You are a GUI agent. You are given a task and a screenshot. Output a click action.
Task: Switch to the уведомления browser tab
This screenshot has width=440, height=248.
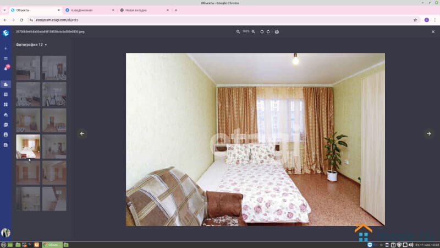(x=88, y=10)
